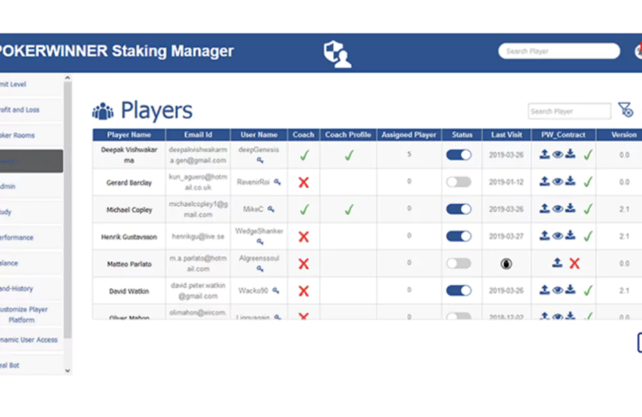
Task: Open Dynamic User Access sidebar item
Action: click(x=31, y=339)
